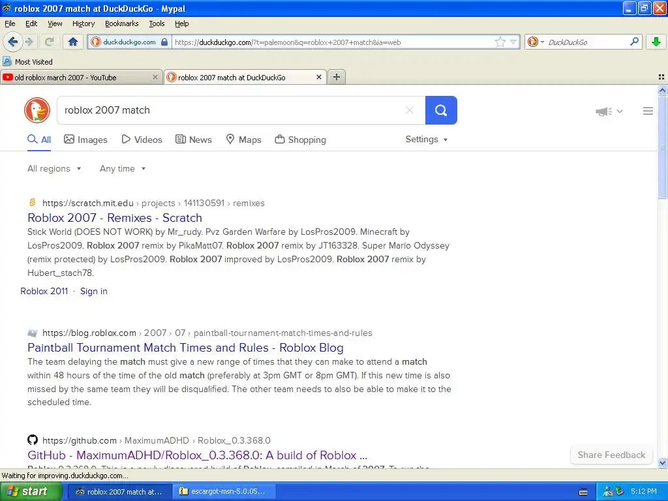Click the on-screen keyboard tray icon
This screenshot has width=668, height=501.
tap(583, 492)
